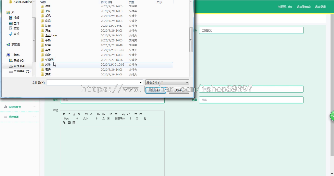Toggle bold formatting in the editor
The width and height of the screenshot is (334, 176).
(x=64, y=114)
